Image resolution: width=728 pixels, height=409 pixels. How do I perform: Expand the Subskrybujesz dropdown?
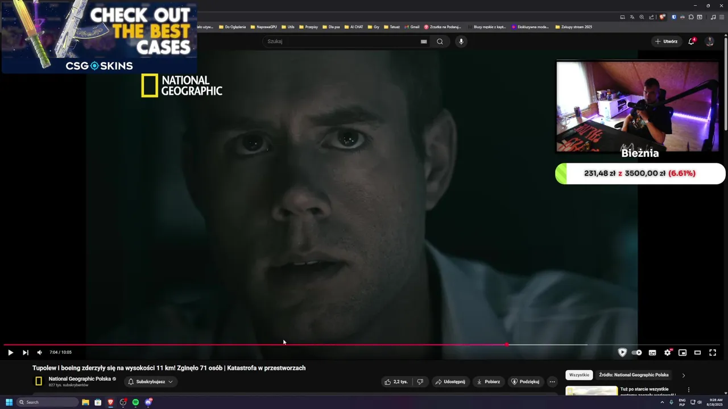coord(151,382)
